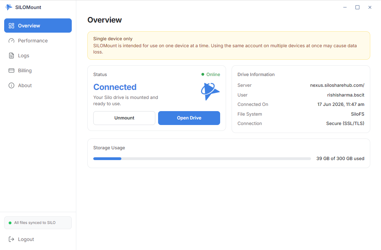The height and width of the screenshot is (250, 381).
Task: Click the server address nexus.silosharehub.com
Action: pos(337,85)
